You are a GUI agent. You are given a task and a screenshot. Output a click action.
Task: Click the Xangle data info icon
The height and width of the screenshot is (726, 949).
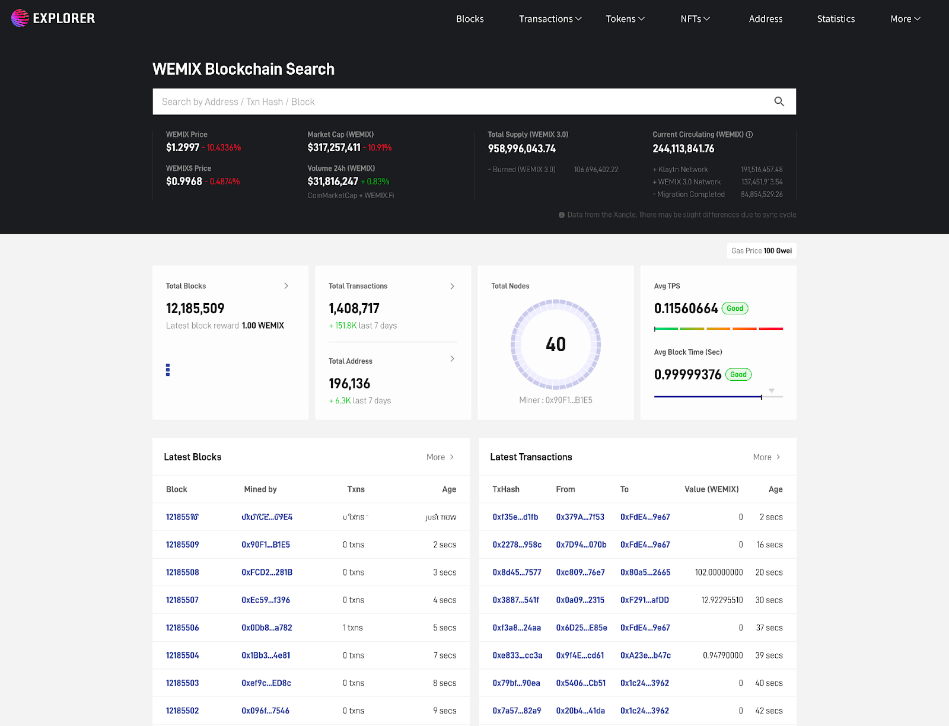[562, 215]
